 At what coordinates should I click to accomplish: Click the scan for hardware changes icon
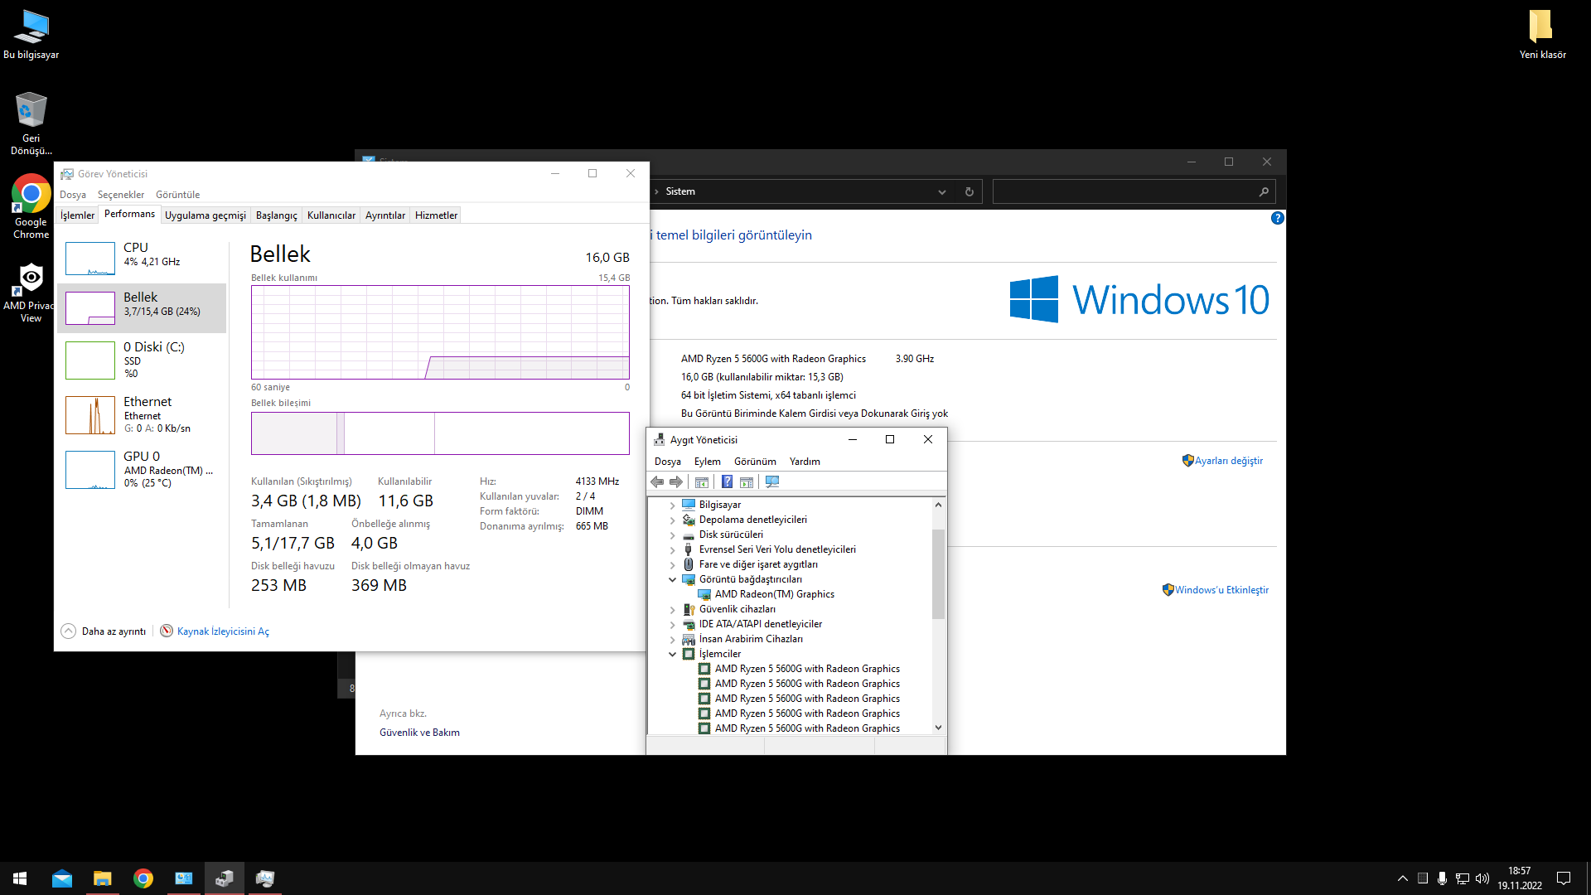(x=772, y=482)
